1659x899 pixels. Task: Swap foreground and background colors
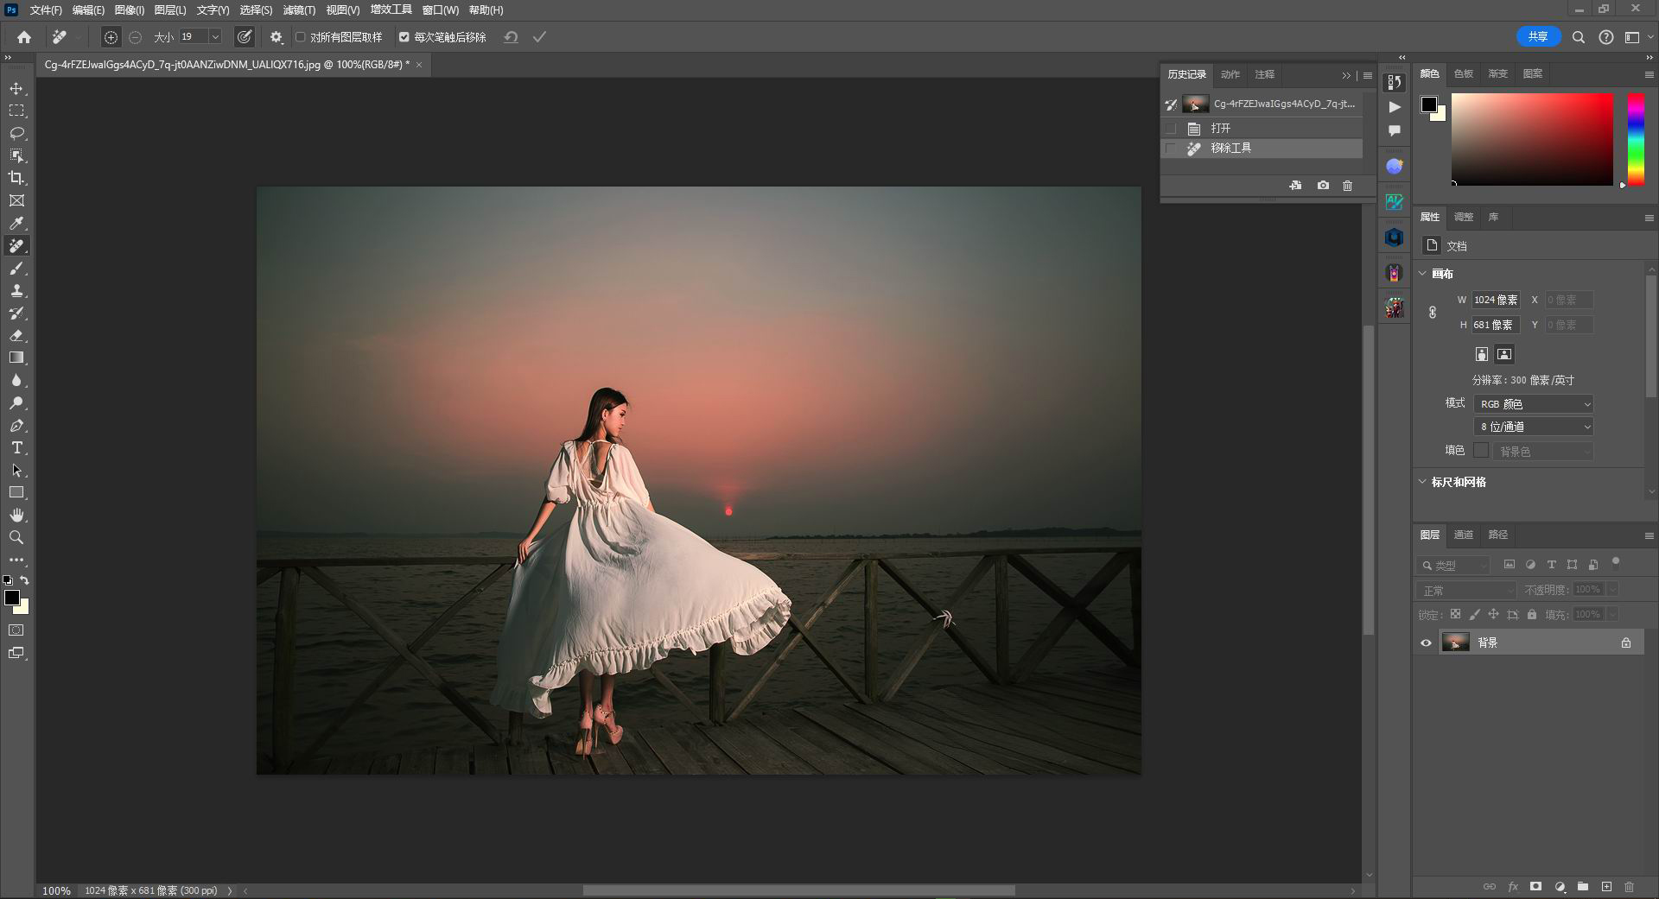click(24, 580)
